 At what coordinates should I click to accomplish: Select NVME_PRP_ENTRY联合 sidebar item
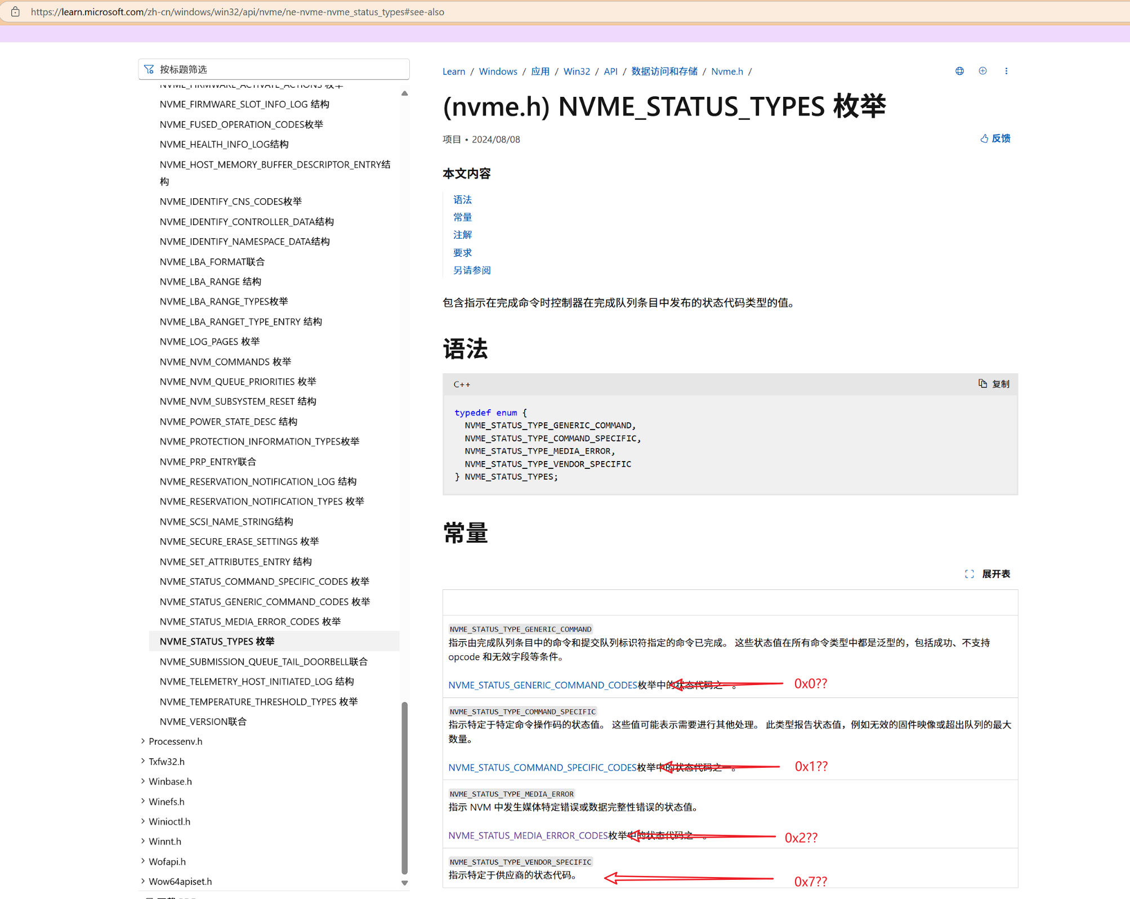208,462
